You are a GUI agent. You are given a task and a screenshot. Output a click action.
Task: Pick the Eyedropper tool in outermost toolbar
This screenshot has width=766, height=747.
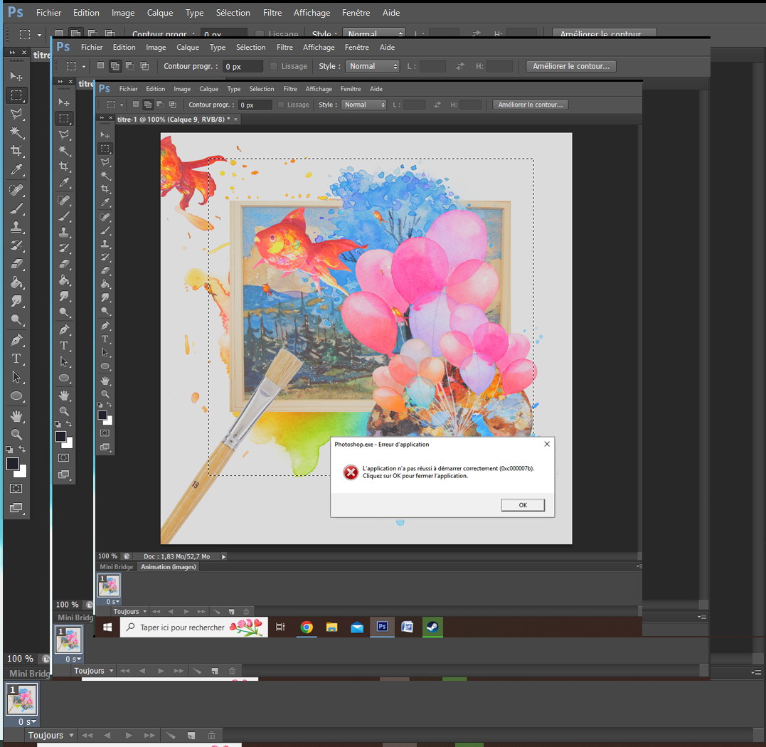[x=16, y=169]
